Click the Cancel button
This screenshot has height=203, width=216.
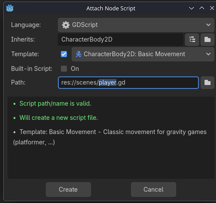[153, 190]
